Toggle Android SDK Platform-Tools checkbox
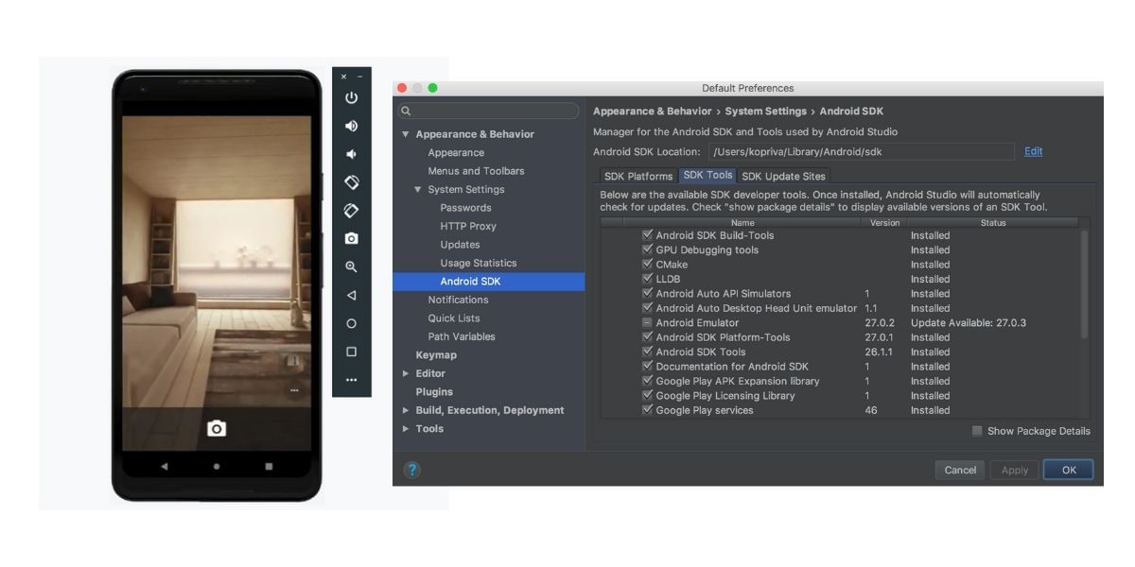The height and width of the screenshot is (567, 1135). [x=647, y=336]
